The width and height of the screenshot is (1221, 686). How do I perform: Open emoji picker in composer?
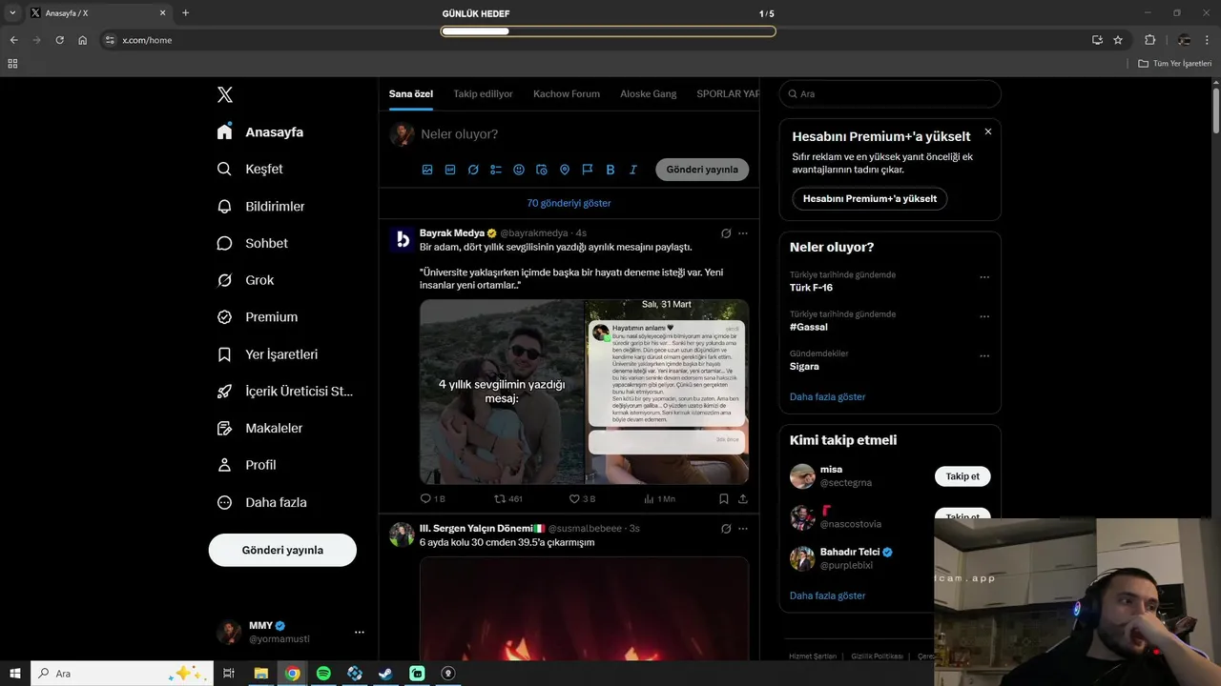click(x=519, y=170)
